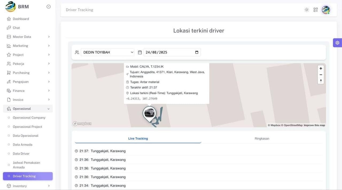The width and height of the screenshot is (342, 190).
Task: Open the apps grid icon in header
Action: click(x=316, y=10)
